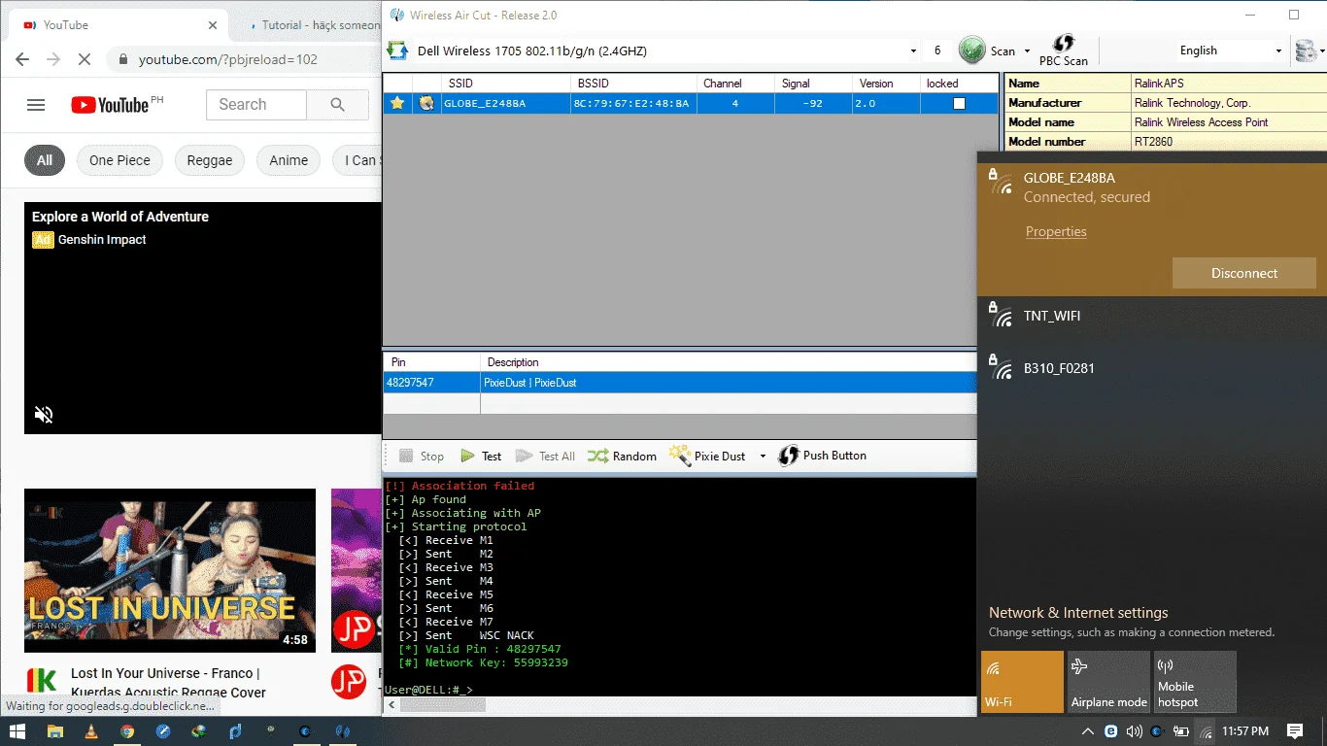This screenshot has height=746, width=1327.
Task: Show hidden system tray icons
Action: pyautogui.click(x=1088, y=731)
